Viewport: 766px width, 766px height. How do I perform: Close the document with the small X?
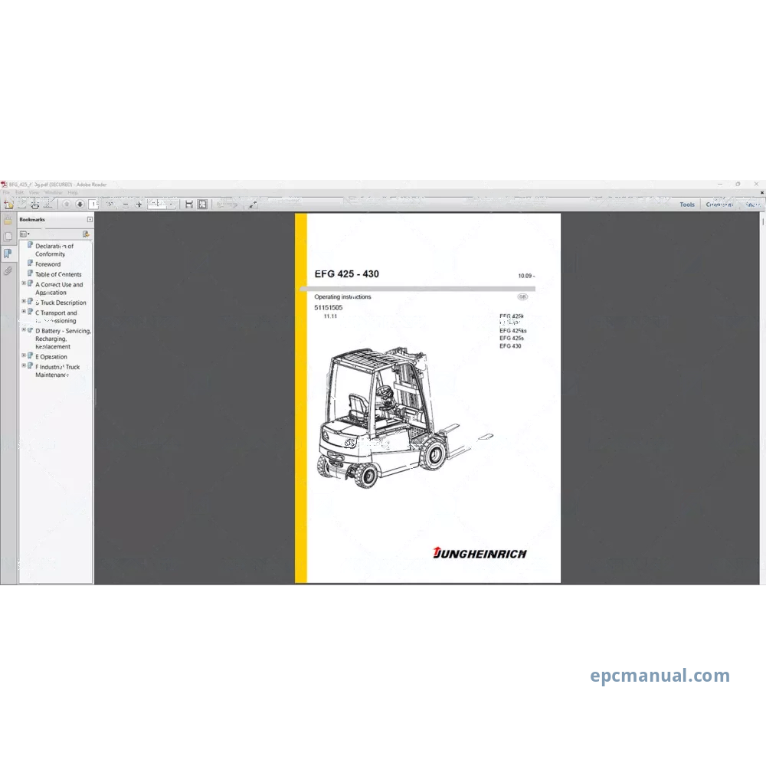point(761,193)
